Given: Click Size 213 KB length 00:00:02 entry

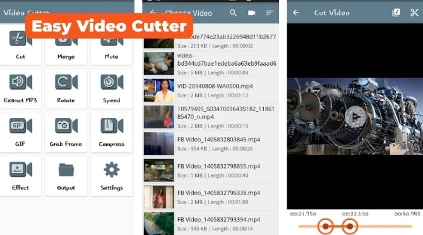Looking at the screenshot, I should click(x=215, y=46).
